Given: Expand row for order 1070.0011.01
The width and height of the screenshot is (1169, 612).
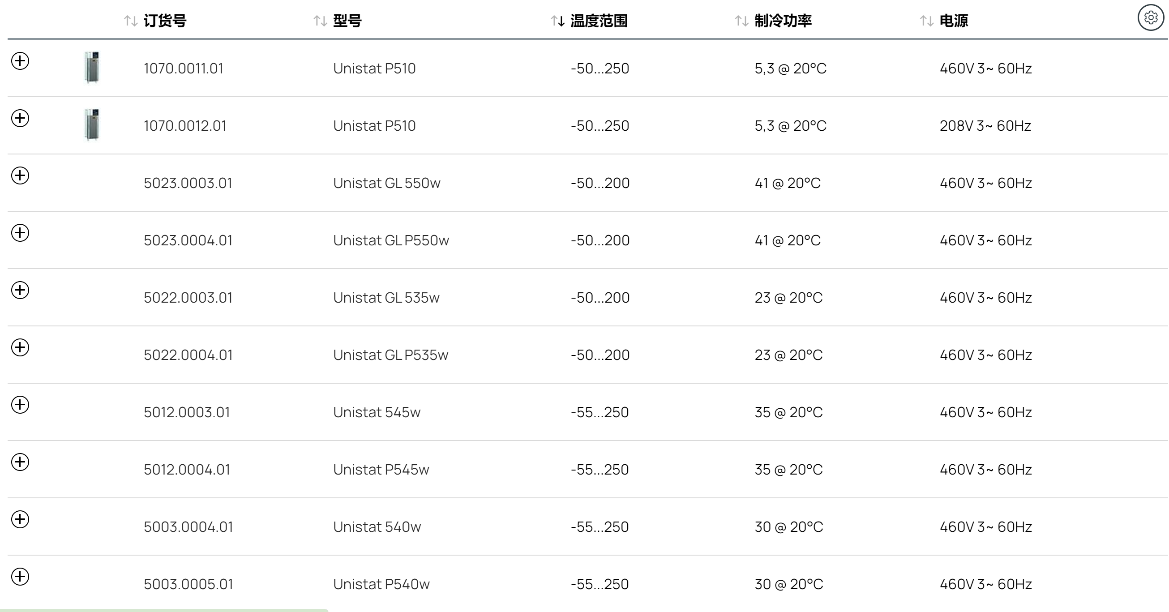Looking at the screenshot, I should click(20, 61).
